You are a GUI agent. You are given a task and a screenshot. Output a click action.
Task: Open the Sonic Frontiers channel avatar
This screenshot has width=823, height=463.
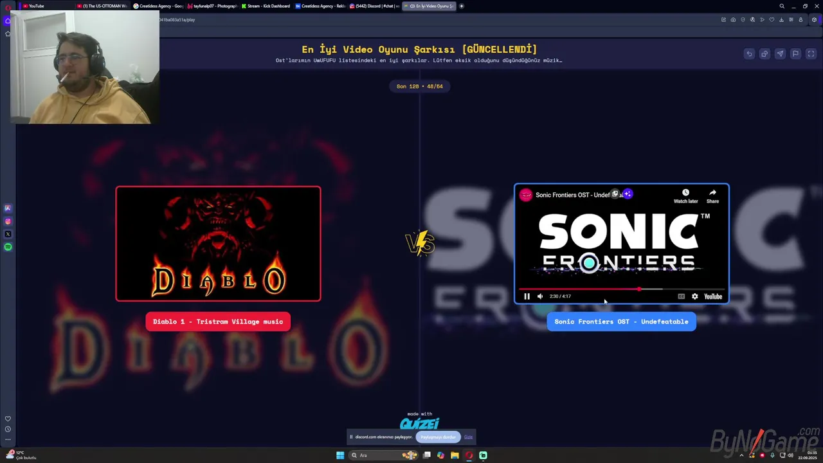[x=526, y=195]
